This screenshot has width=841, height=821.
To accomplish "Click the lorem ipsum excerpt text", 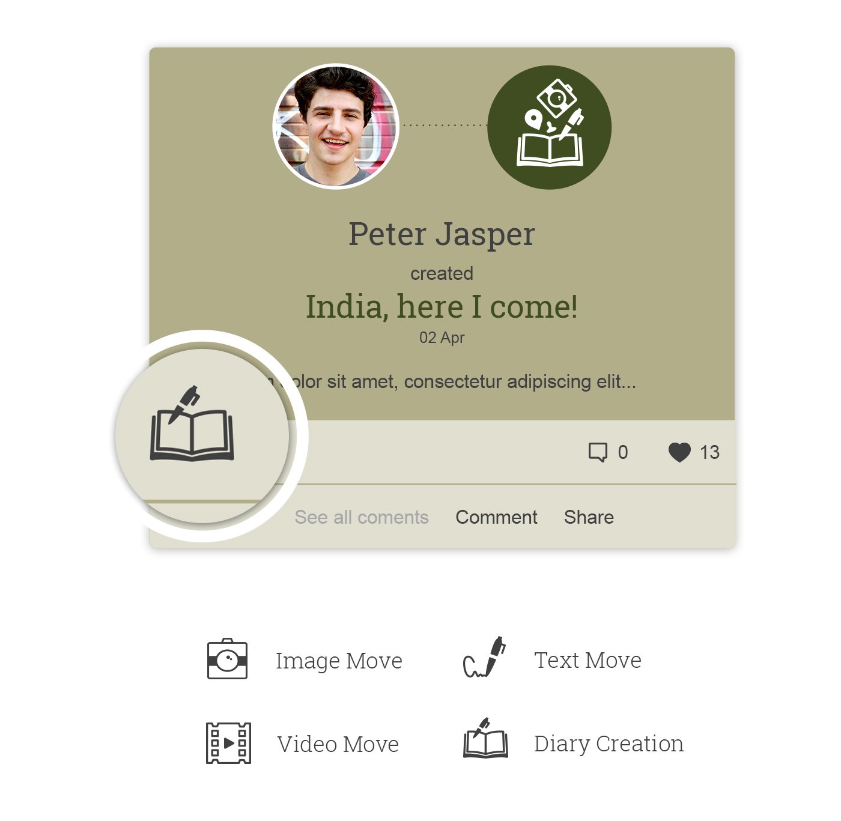I will click(x=457, y=381).
